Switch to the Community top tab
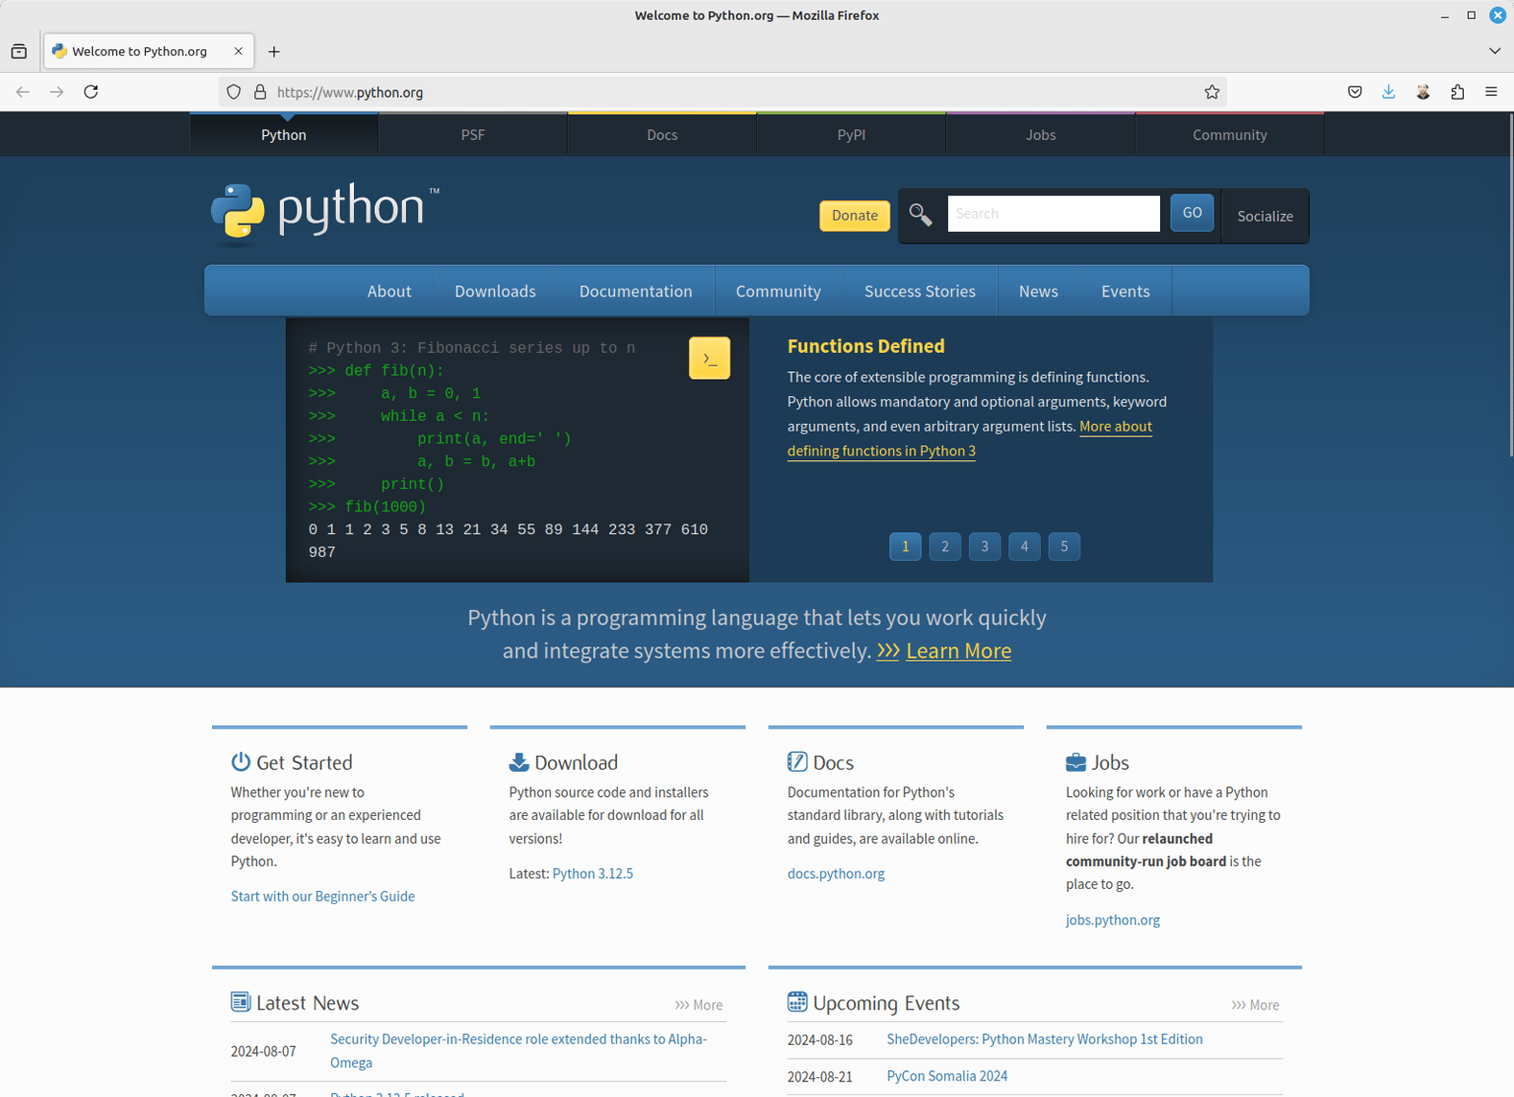Image resolution: width=1514 pixels, height=1097 pixels. [1230, 134]
